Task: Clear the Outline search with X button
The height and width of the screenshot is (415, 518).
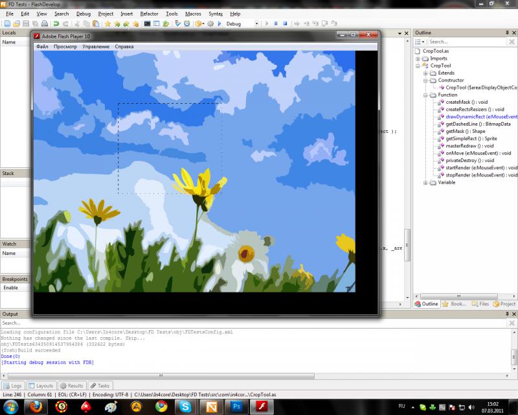Action: [x=512, y=41]
